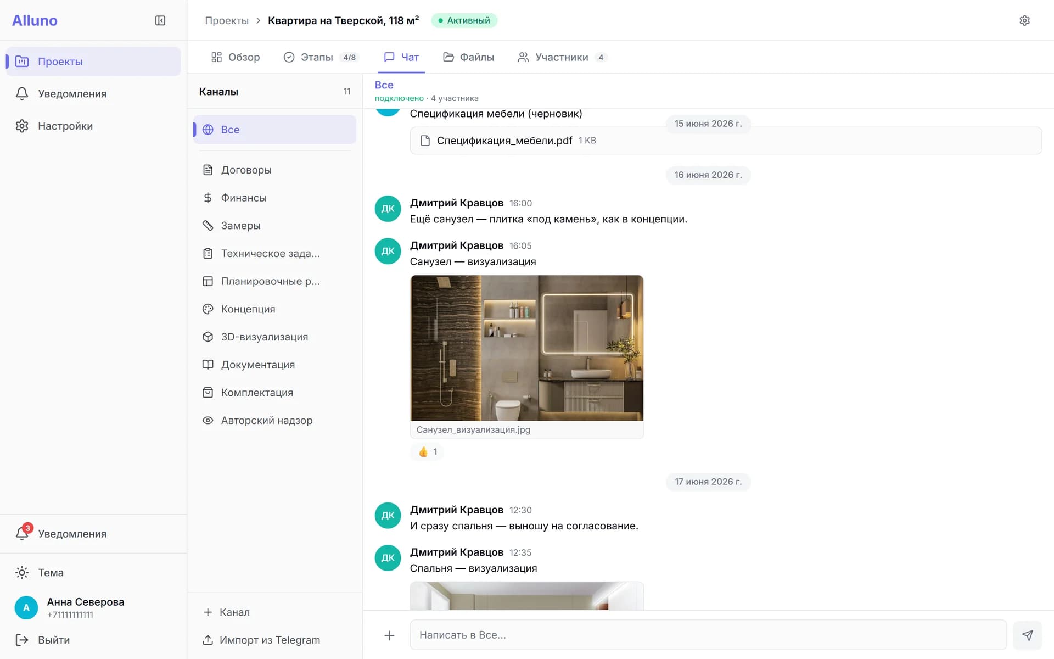1054x659 pixels.
Task: Switch to the Файлы tab
Action: [x=468, y=57]
